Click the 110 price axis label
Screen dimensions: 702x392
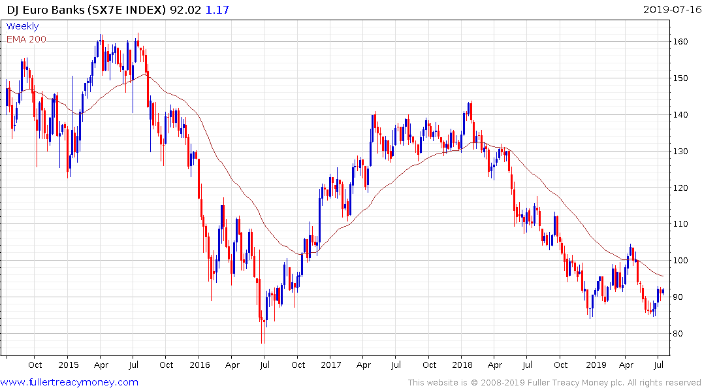[680, 223]
